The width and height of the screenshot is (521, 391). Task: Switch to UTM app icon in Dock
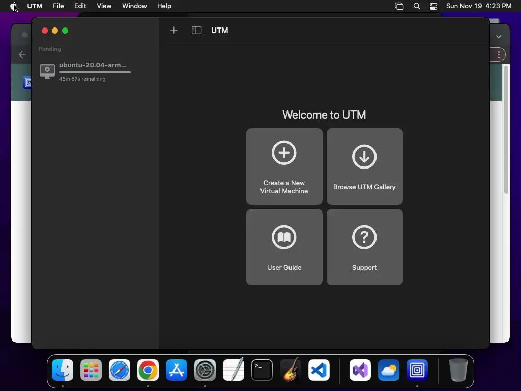(417, 370)
